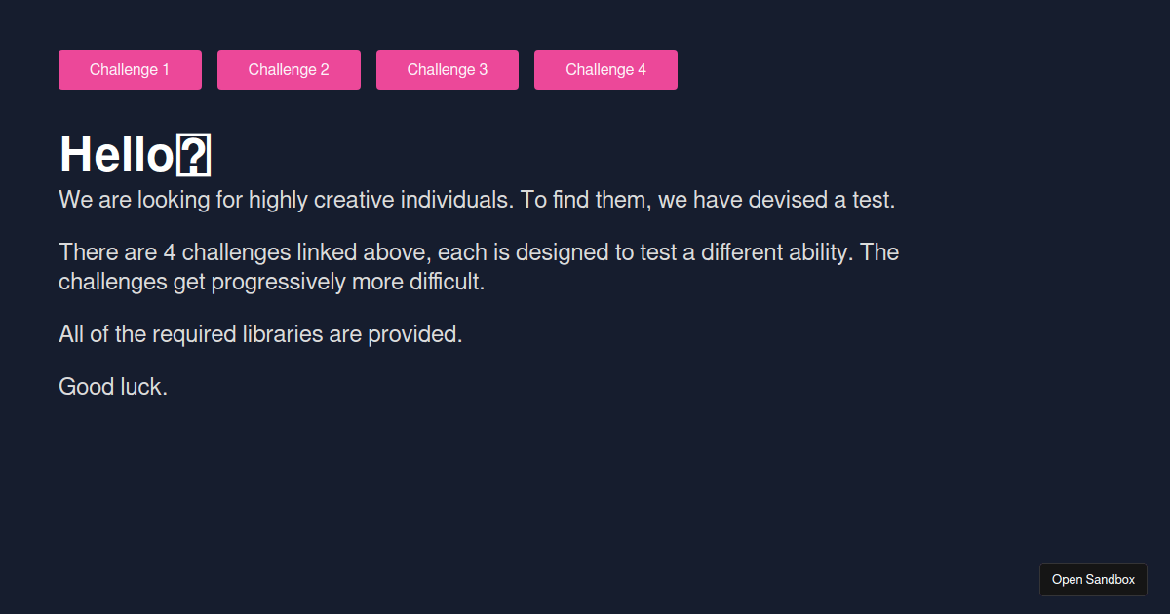
Task: Click the third pink challenge button
Action: 447,69
